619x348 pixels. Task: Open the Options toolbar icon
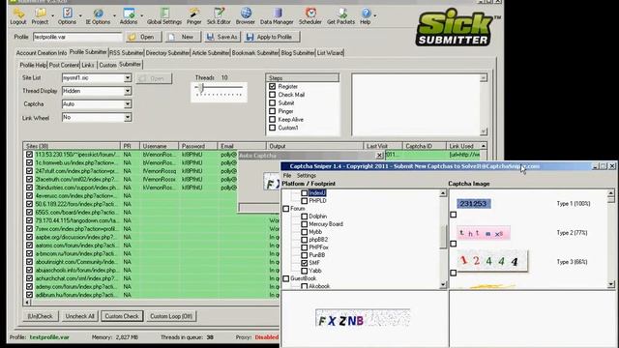pyautogui.click(x=67, y=16)
